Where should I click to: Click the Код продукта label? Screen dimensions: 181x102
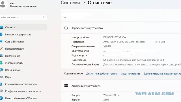(x=79, y=56)
